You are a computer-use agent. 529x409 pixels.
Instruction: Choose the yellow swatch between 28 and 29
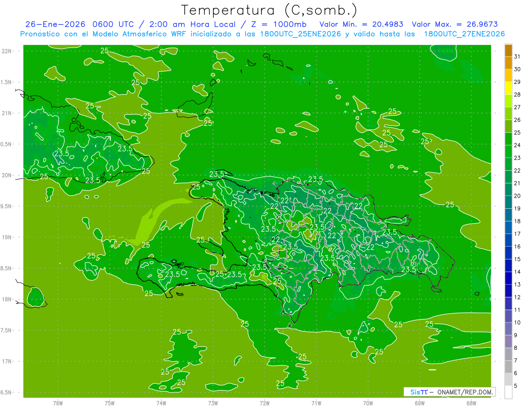click(508, 88)
